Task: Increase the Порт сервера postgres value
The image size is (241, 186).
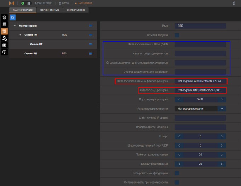Action: [222, 99]
